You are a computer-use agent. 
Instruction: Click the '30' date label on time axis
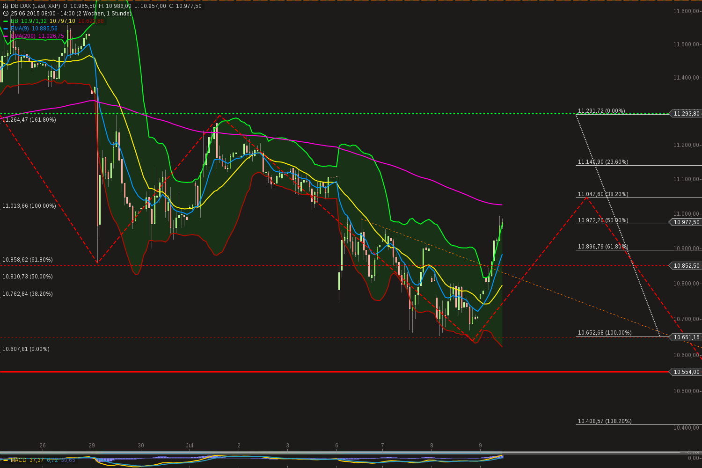point(141,446)
